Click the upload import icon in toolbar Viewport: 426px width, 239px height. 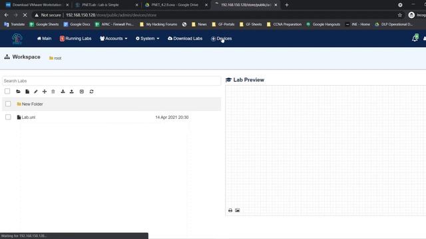pos(72,92)
